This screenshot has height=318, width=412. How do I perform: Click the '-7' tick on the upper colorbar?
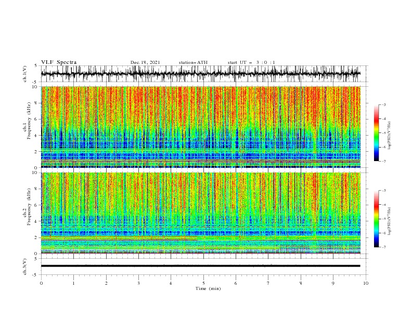point(384,161)
